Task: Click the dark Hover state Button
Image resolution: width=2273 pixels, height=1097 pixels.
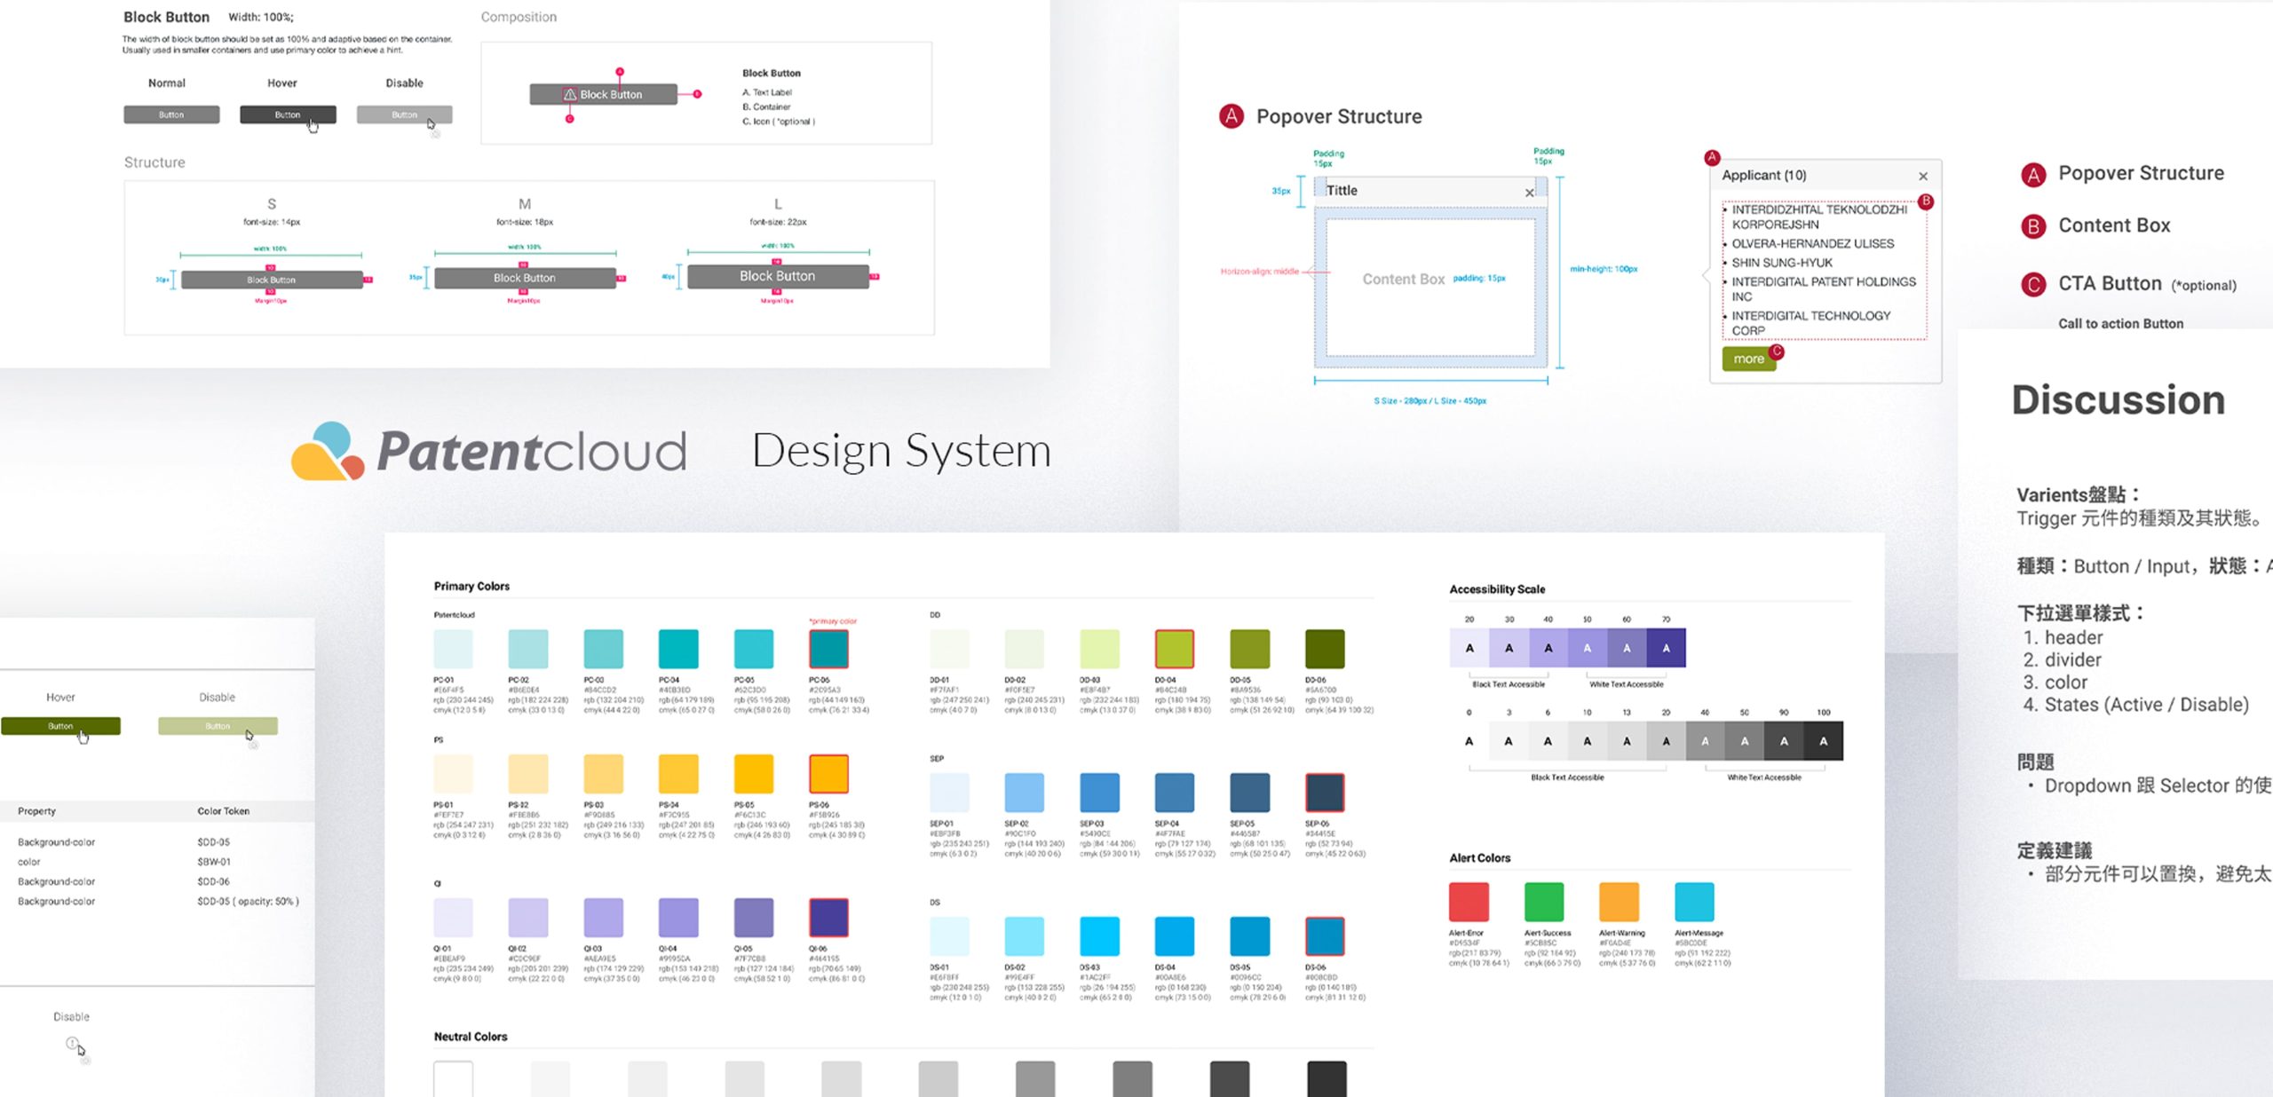Action: tap(288, 114)
